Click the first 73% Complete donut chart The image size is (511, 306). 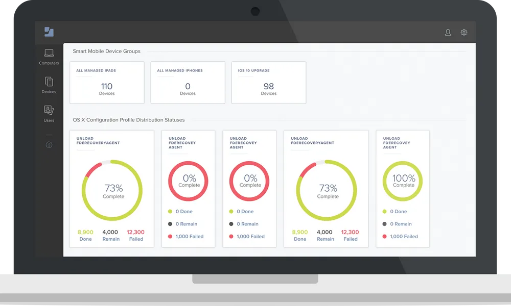[x=112, y=191]
